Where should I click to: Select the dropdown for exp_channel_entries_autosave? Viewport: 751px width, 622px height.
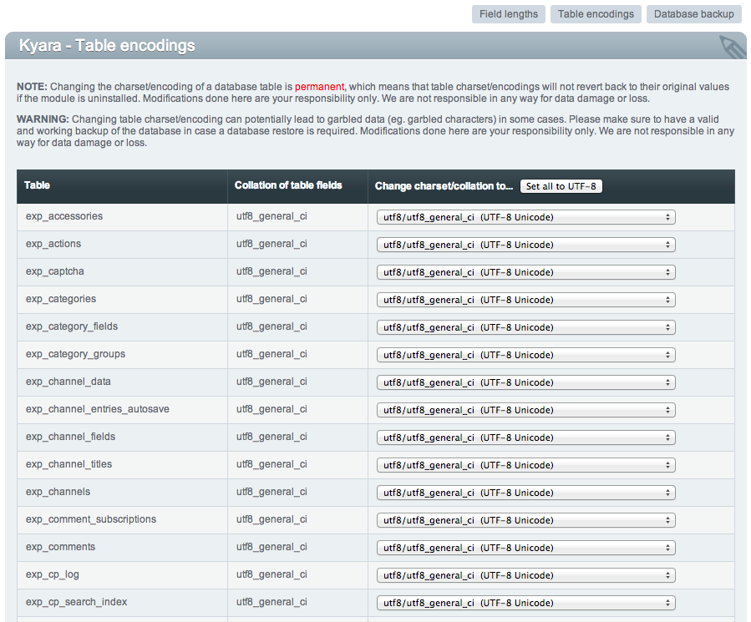point(526,410)
